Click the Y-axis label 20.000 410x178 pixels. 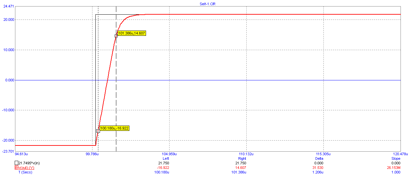click(x=9, y=20)
